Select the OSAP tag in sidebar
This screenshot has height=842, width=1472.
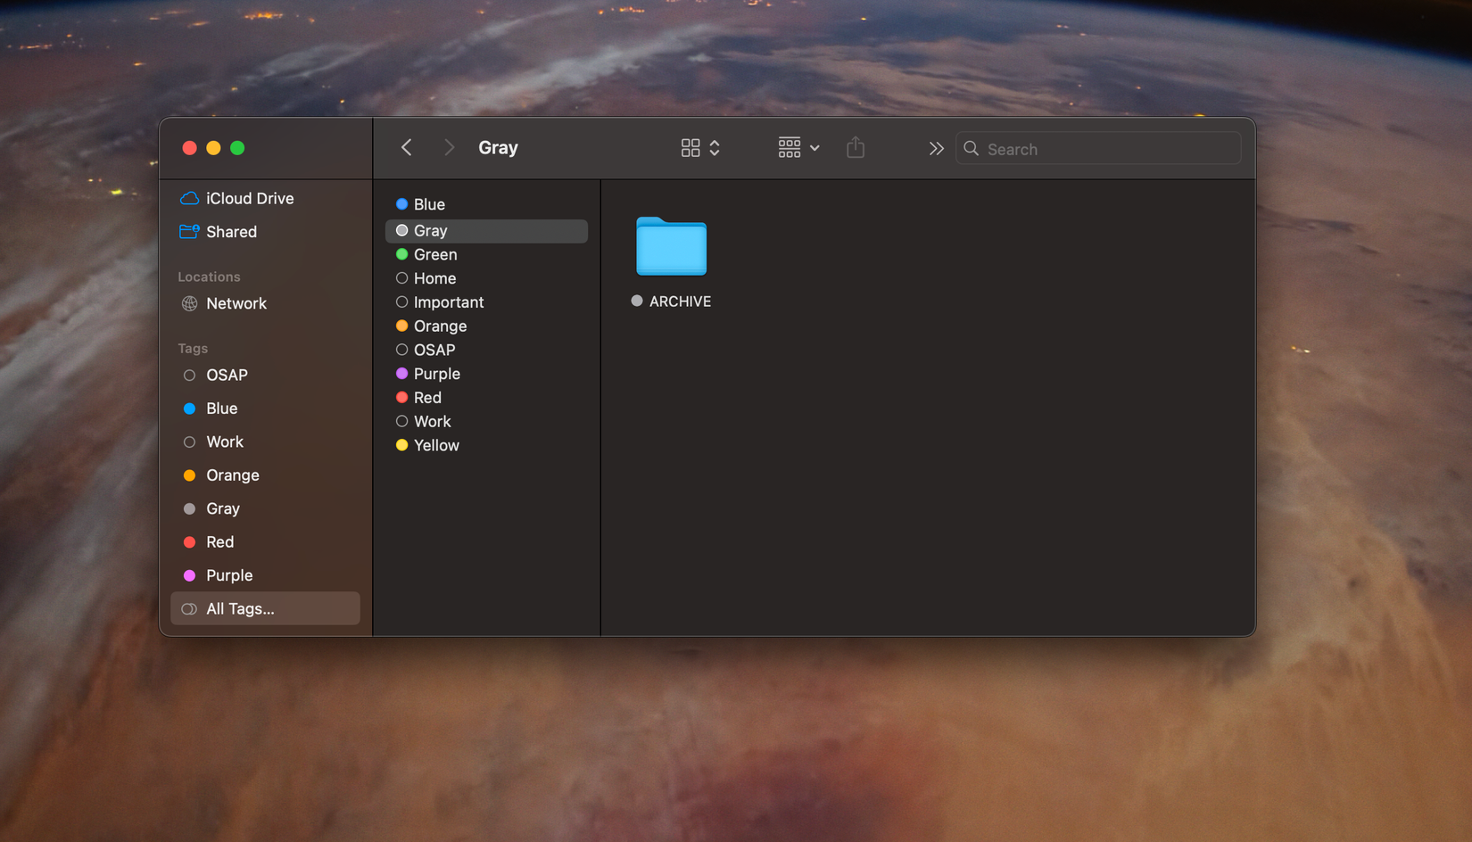click(265, 376)
